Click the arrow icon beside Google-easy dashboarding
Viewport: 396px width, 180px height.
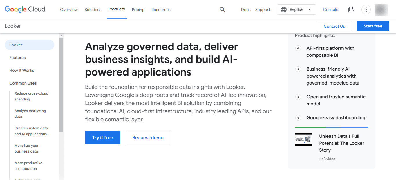[298, 117]
